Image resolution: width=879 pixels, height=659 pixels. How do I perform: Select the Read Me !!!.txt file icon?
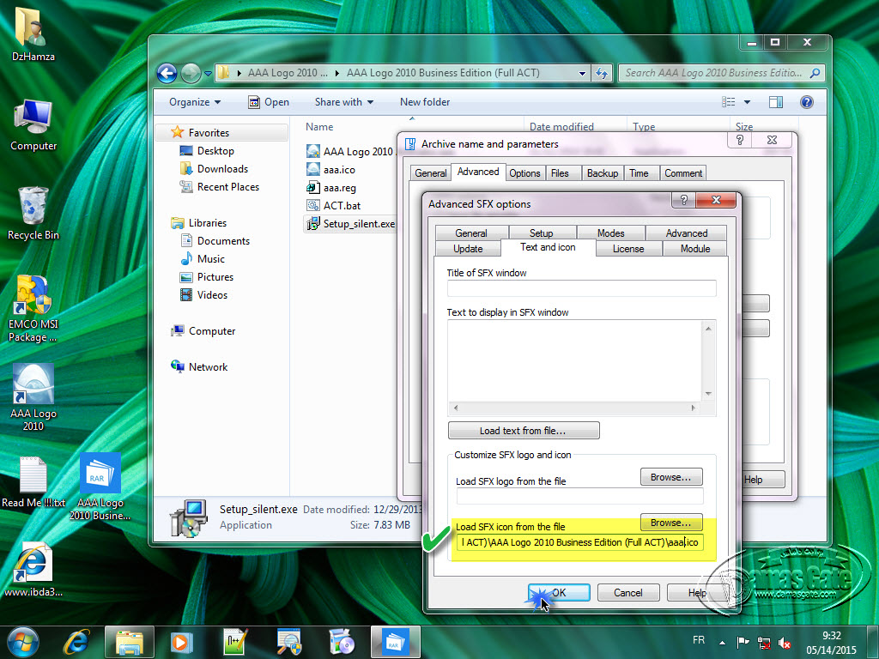click(33, 483)
